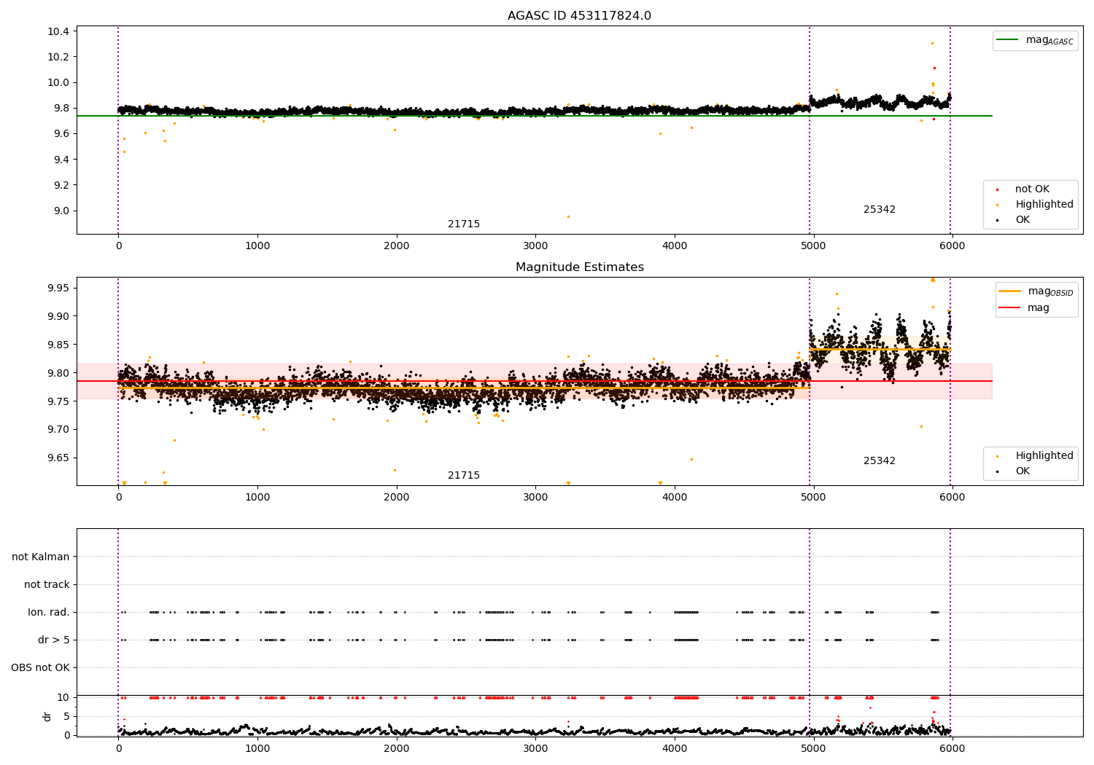1094x765 pixels.
Task: Click the 9.85 y-axis tick in Magnitude Estimates
Action: pyautogui.click(x=58, y=345)
